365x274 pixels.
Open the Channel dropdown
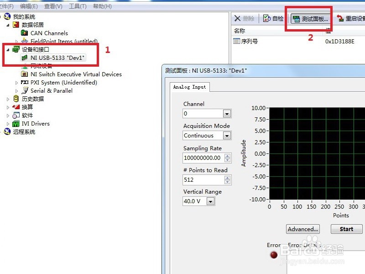pyautogui.click(x=227, y=113)
